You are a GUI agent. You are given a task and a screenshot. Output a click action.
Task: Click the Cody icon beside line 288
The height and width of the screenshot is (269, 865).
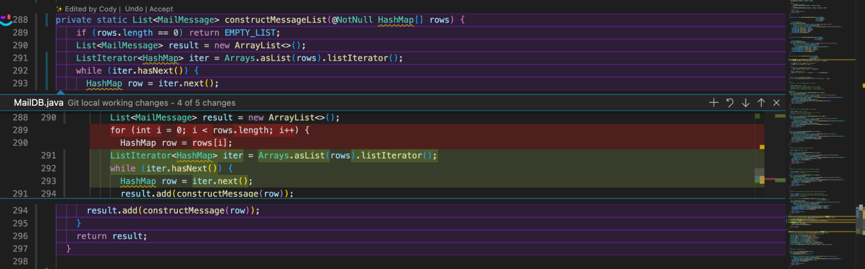point(6,20)
